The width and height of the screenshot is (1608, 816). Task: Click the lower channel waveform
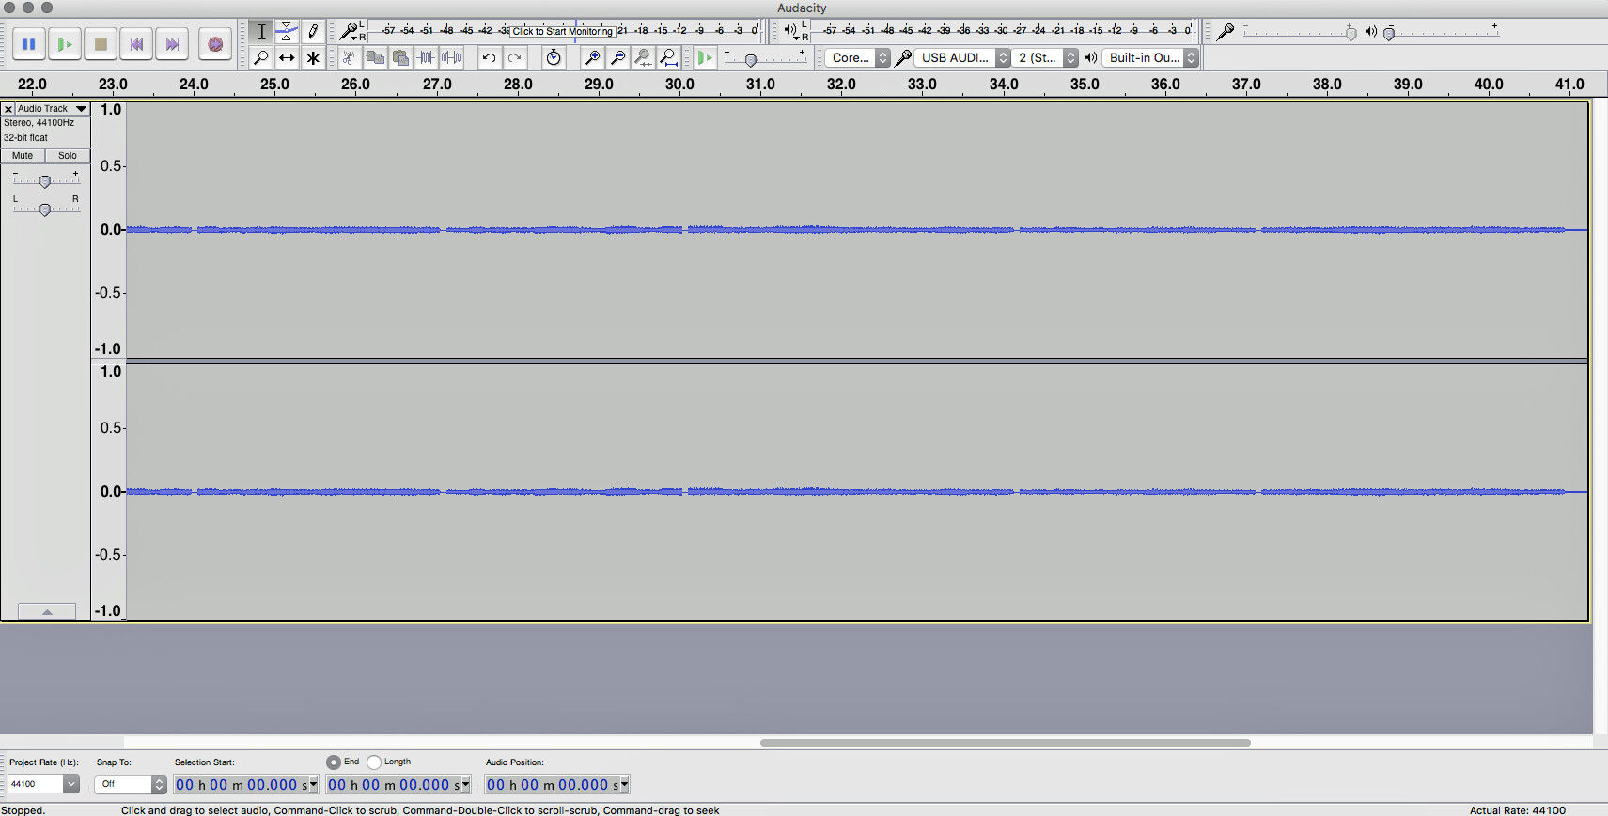[x=857, y=491]
